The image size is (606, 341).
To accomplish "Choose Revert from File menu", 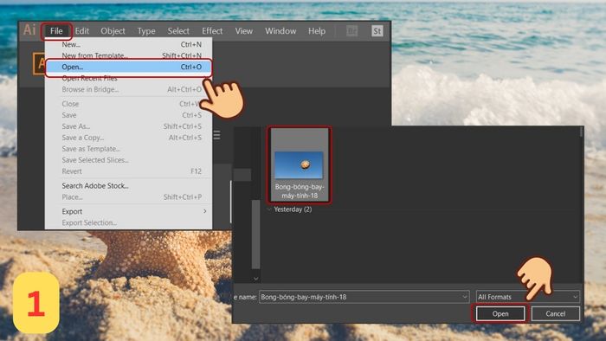I will point(129,171).
